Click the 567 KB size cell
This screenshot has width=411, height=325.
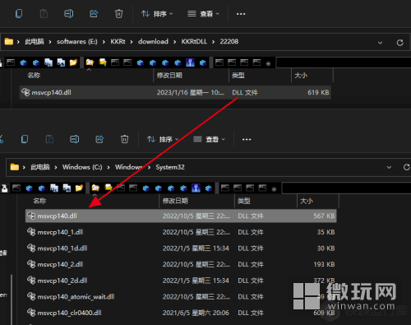[x=324, y=216]
